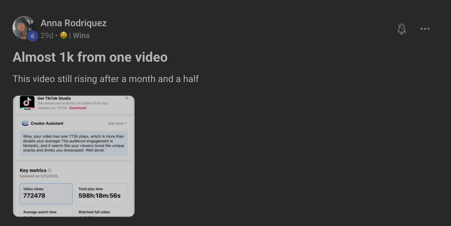Click the Key metrics info icon
The width and height of the screenshot is (451, 226).
click(x=50, y=170)
